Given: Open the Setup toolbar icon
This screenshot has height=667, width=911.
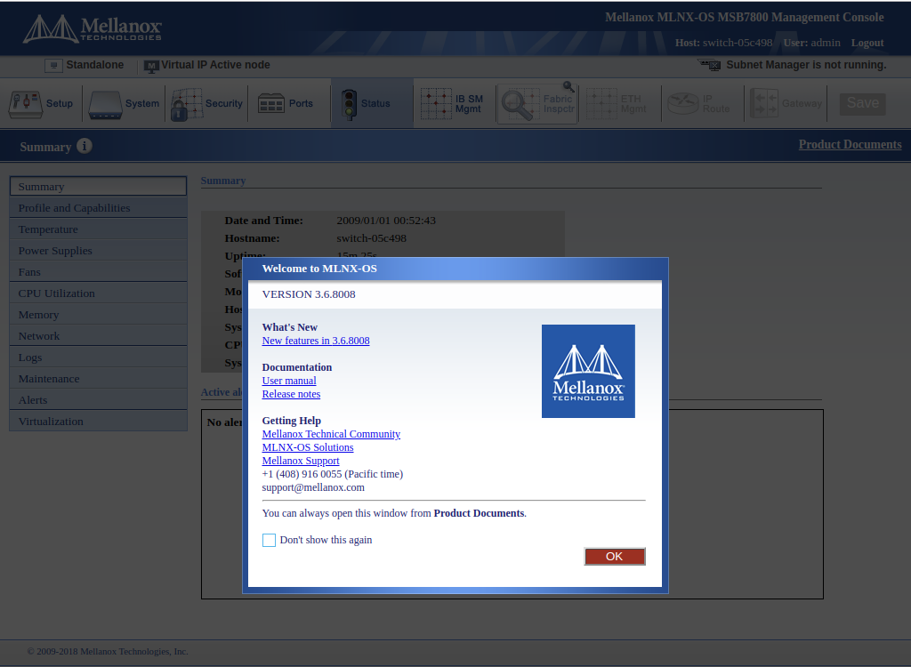Looking at the screenshot, I should pyautogui.click(x=25, y=104).
